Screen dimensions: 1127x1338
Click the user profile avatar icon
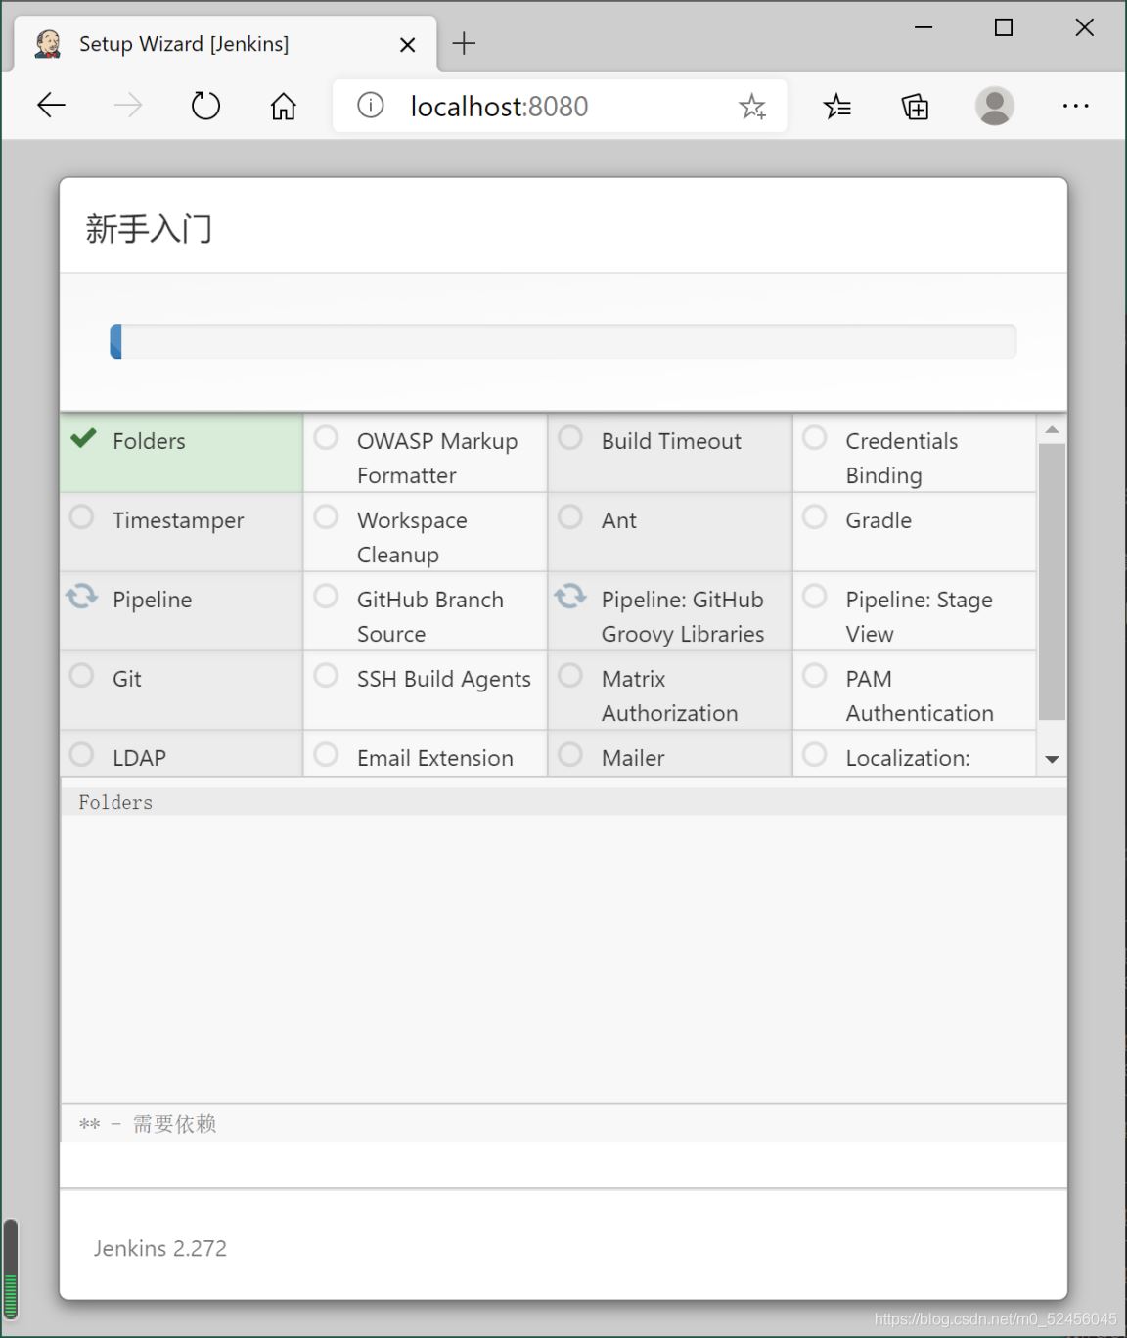[x=994, y=106]
